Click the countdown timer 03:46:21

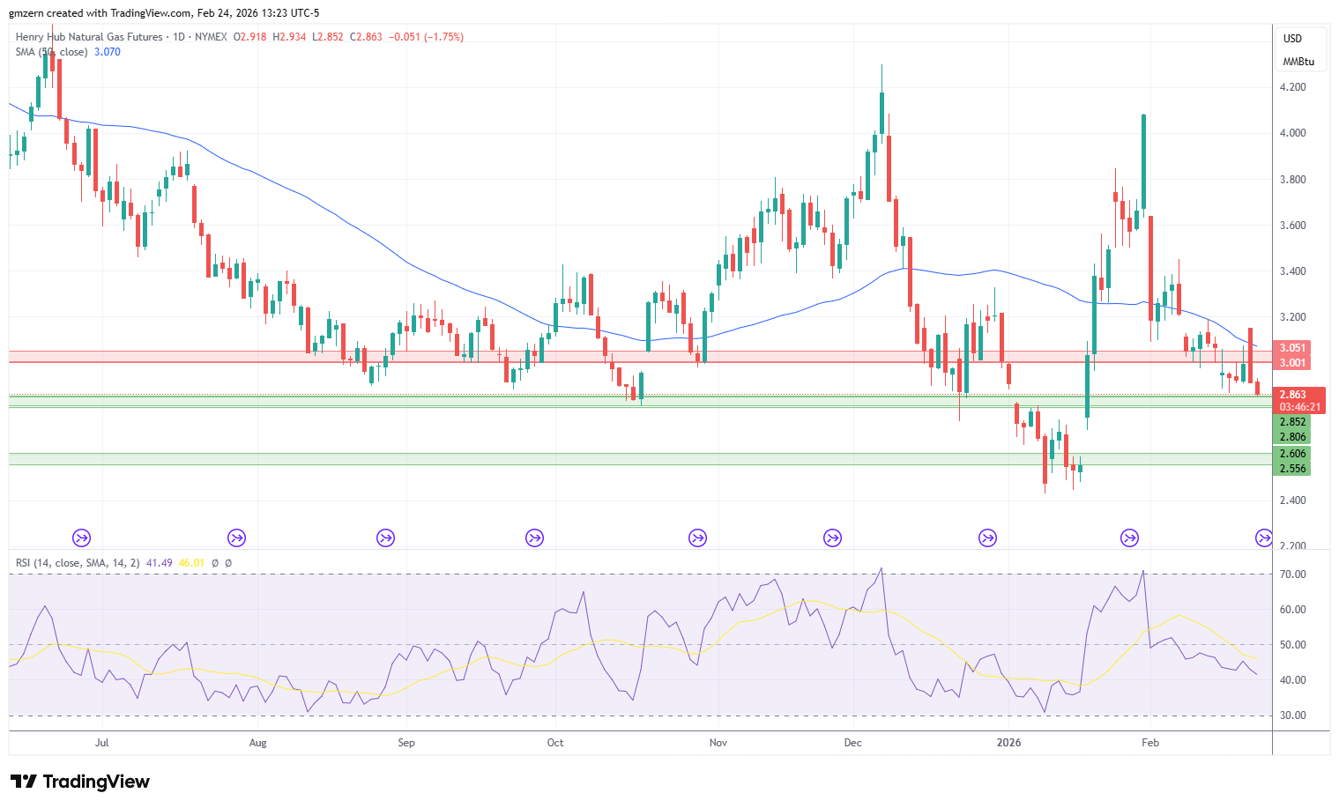point(1300,407)
